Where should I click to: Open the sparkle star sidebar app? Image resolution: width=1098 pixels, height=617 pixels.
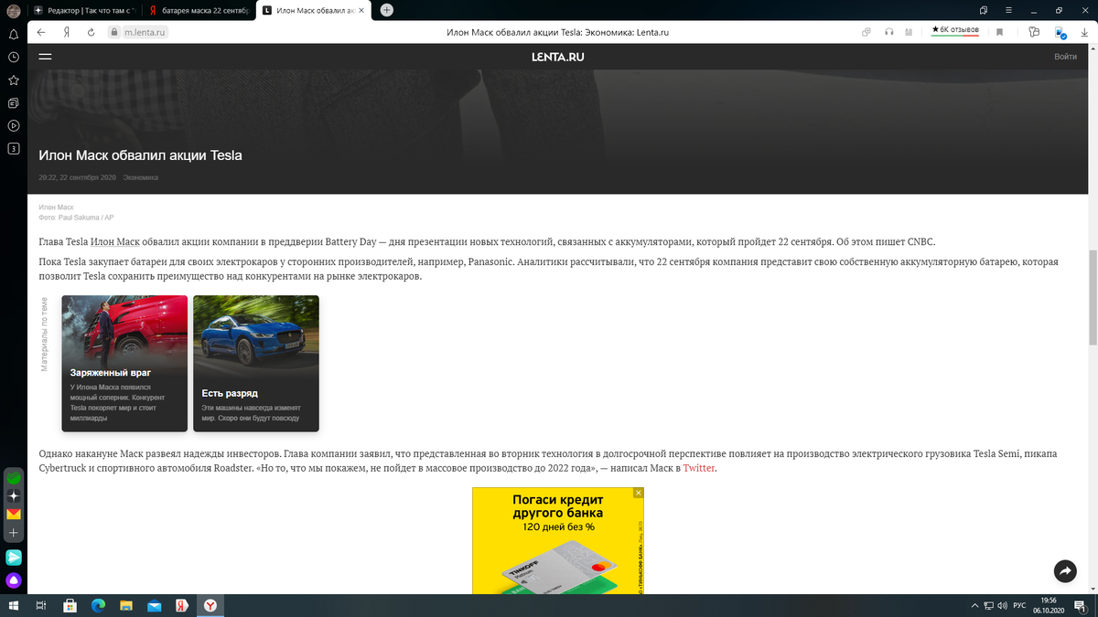pos(14,496)
